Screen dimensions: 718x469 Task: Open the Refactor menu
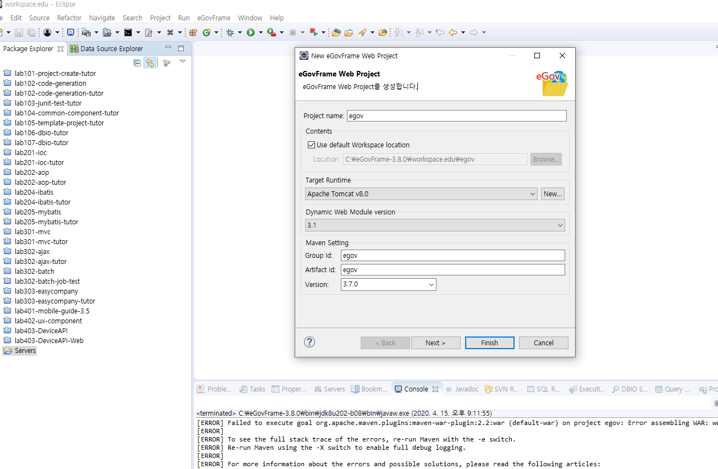(x=69, y=18)
